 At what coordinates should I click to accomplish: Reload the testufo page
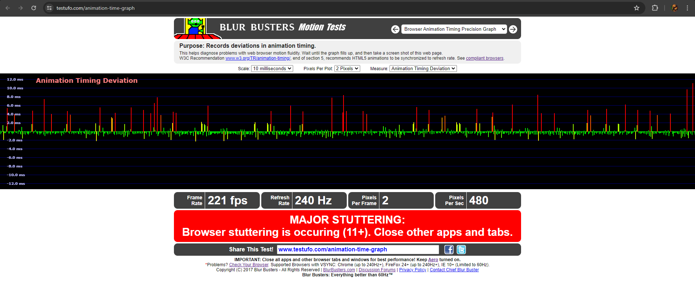coord(34,8)
